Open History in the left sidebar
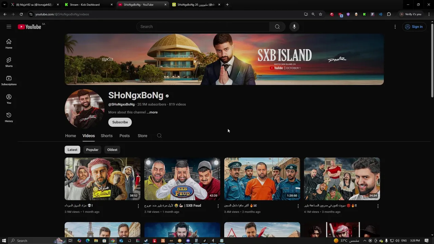 point(9,117)
